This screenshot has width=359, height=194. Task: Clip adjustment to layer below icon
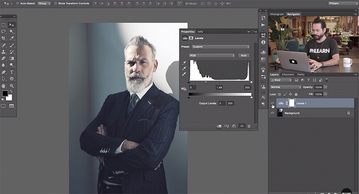(x=219, y=126)
